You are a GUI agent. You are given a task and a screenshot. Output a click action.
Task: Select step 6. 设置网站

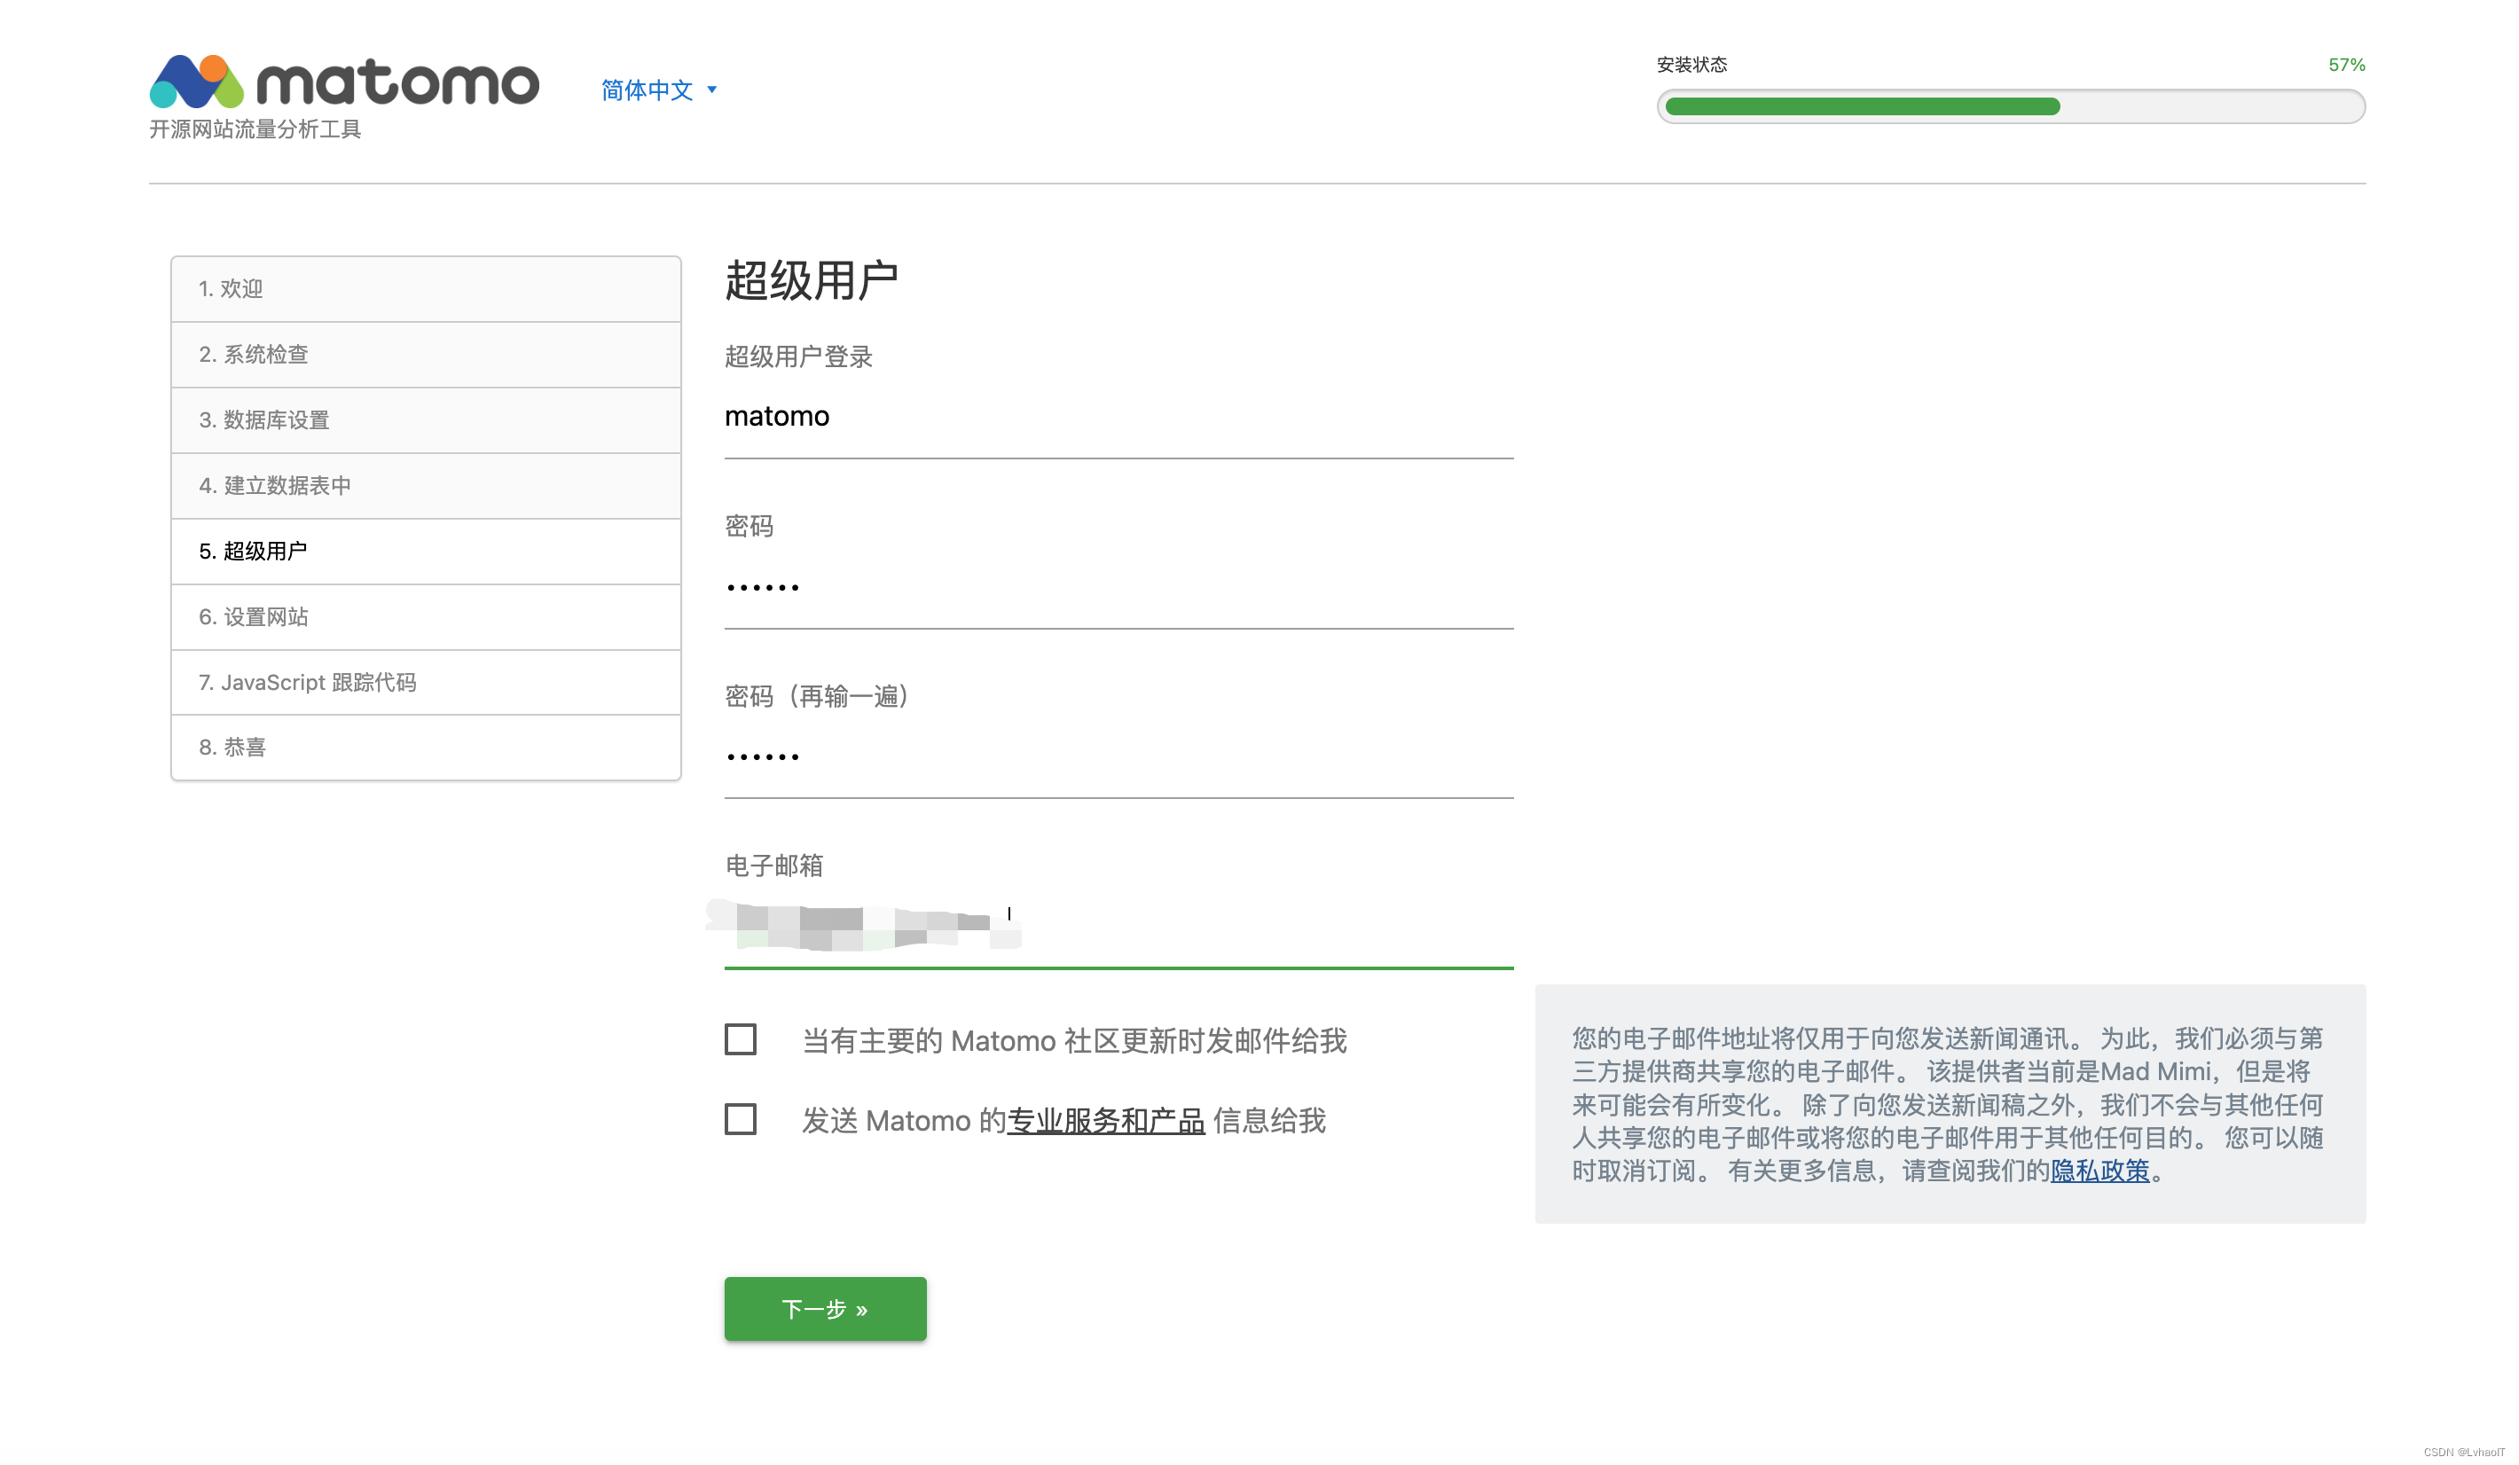(426, 616)
